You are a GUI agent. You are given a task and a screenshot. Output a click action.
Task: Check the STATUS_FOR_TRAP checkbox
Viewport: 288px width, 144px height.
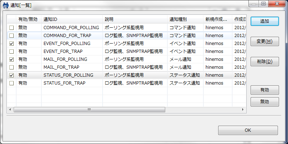coord(12,83)
